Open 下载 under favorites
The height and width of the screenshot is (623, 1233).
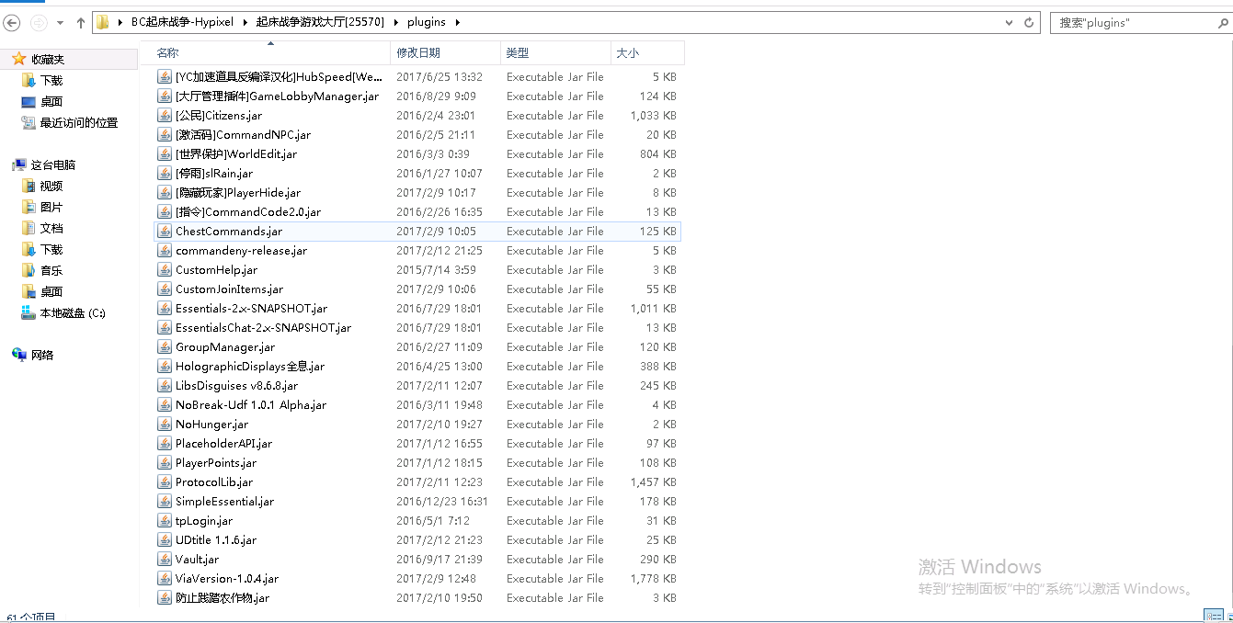[x=51, y=81]
